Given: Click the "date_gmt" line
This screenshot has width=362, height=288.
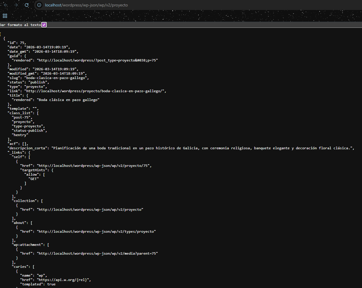Looking at the screenshot, I should (43, 52).
